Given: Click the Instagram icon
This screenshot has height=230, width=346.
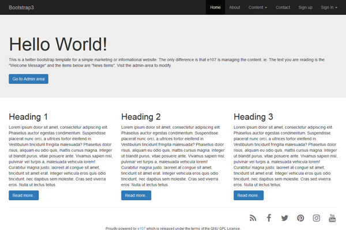Looking at the screenshot, I should (x=317, y=218).
